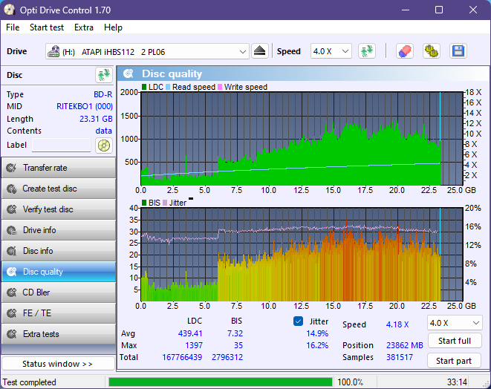Click the eraser icon in the toolbar
This screenshot has width=491, height=389.
tap(405, 51)
